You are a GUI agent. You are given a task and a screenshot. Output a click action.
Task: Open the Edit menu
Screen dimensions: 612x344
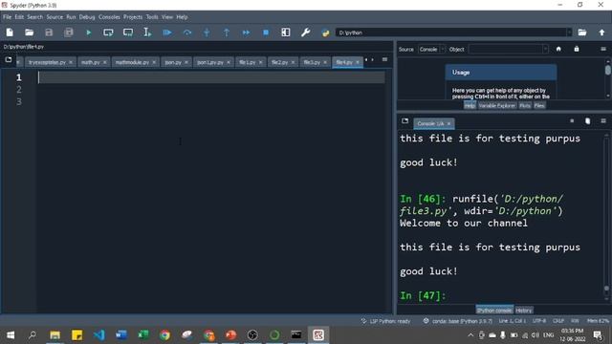19,17
